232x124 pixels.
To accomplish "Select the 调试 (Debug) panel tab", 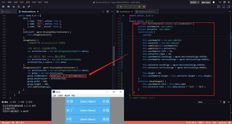I will coord(13,102).
